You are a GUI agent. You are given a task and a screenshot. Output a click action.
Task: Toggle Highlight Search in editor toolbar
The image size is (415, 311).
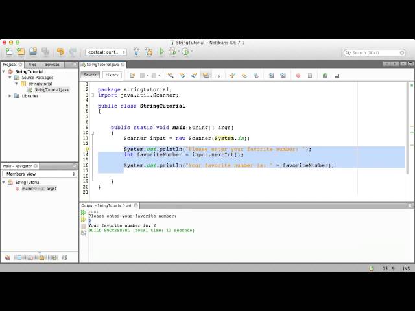206,75
